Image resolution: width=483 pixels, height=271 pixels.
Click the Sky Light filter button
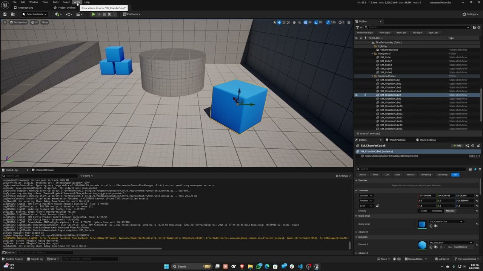(417, 32)
